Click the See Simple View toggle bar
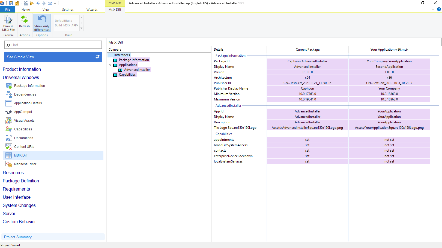 pyautogui.click(x=53, y=57)
